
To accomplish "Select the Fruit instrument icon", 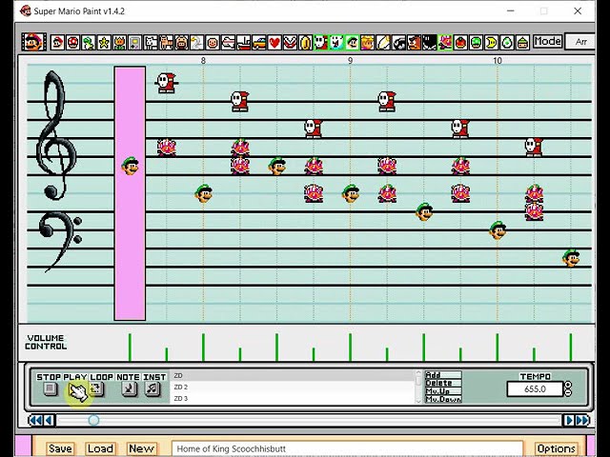I will [460, 42].
